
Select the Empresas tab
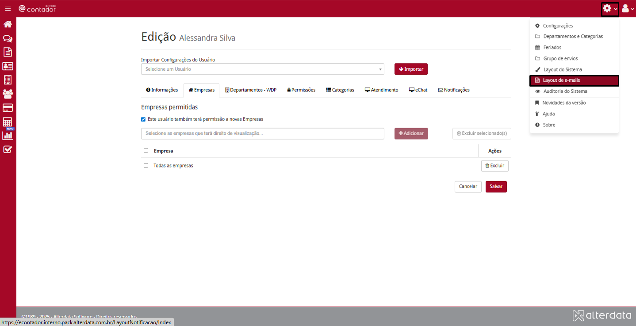[202, 90]
